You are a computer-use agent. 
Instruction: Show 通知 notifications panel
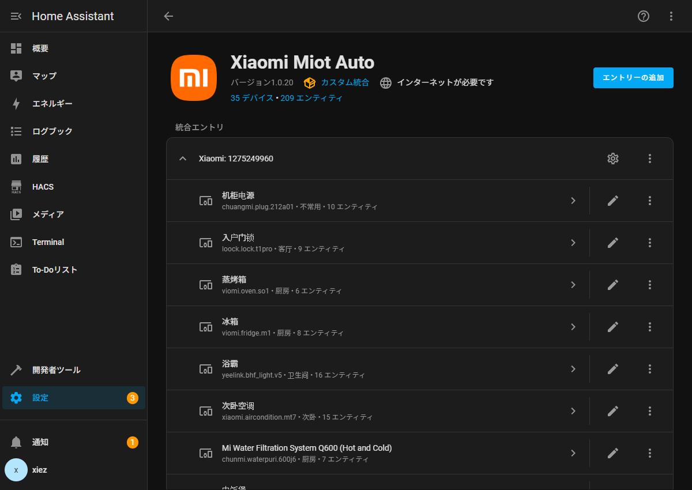click(74, 442)
